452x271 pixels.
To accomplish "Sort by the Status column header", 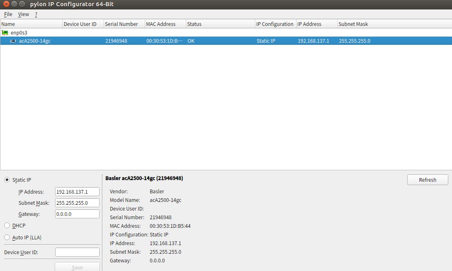I will [220, 24].
